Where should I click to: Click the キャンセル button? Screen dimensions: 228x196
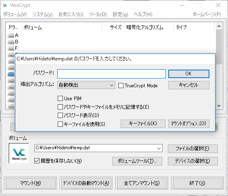pyautogui.click(x=189, y=85)
